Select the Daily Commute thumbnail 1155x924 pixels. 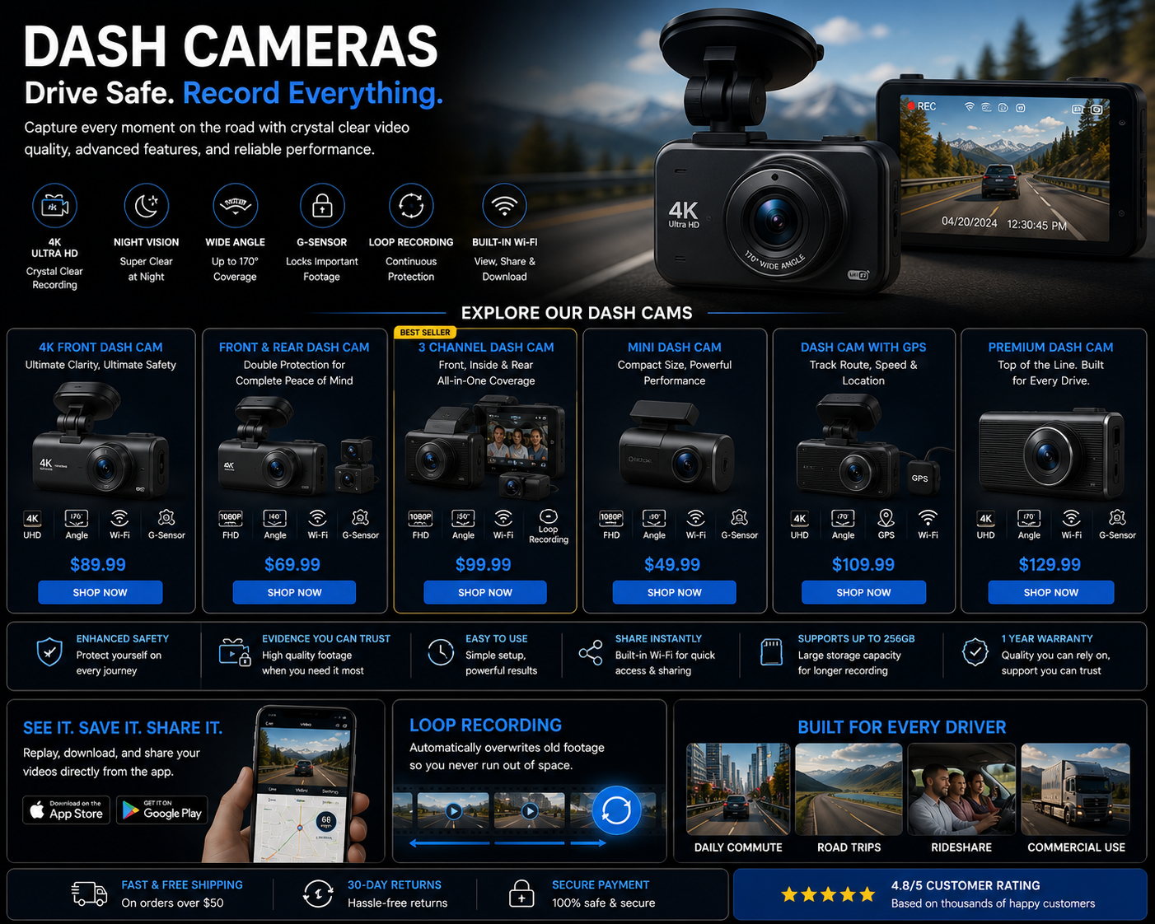click(x=738, y=789)
